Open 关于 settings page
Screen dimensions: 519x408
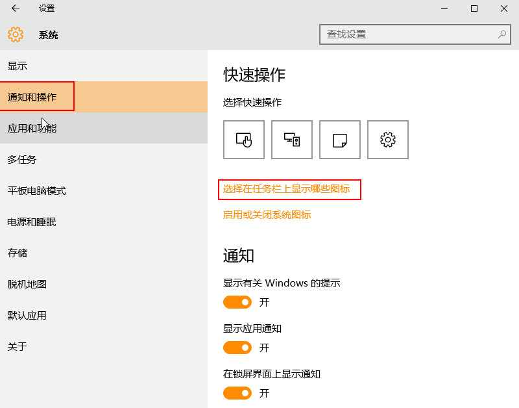(x=104, y=346)
